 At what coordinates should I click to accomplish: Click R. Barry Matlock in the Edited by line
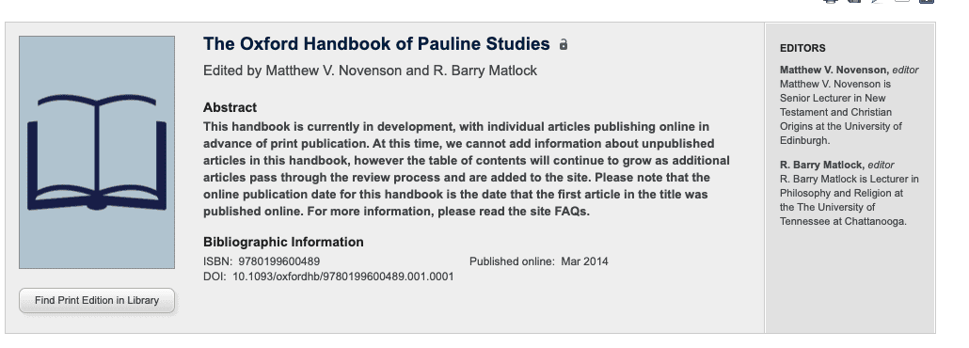(485, 71)
